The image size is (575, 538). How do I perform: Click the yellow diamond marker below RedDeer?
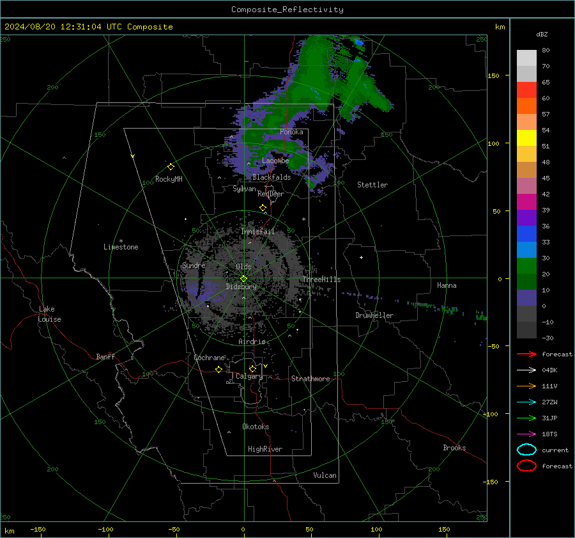pyautogui.click(x=263, y=208)
